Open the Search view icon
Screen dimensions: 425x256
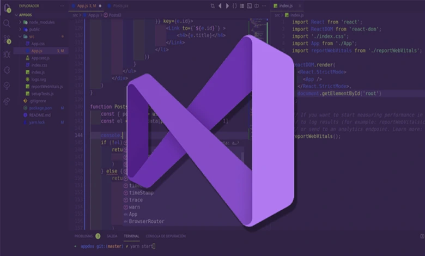pyautogui.click(x=7, y=23)
